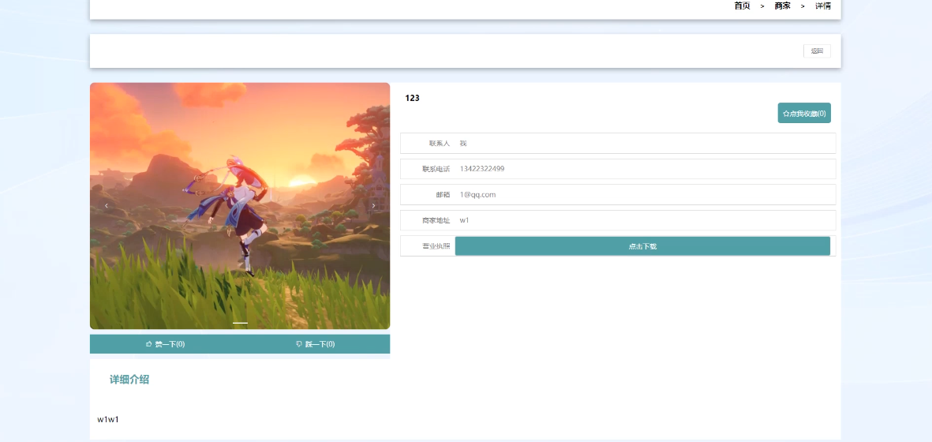Show next carousel image with right arrow
Viewport: 932px width, 442px height.
[x=373, y=205]
